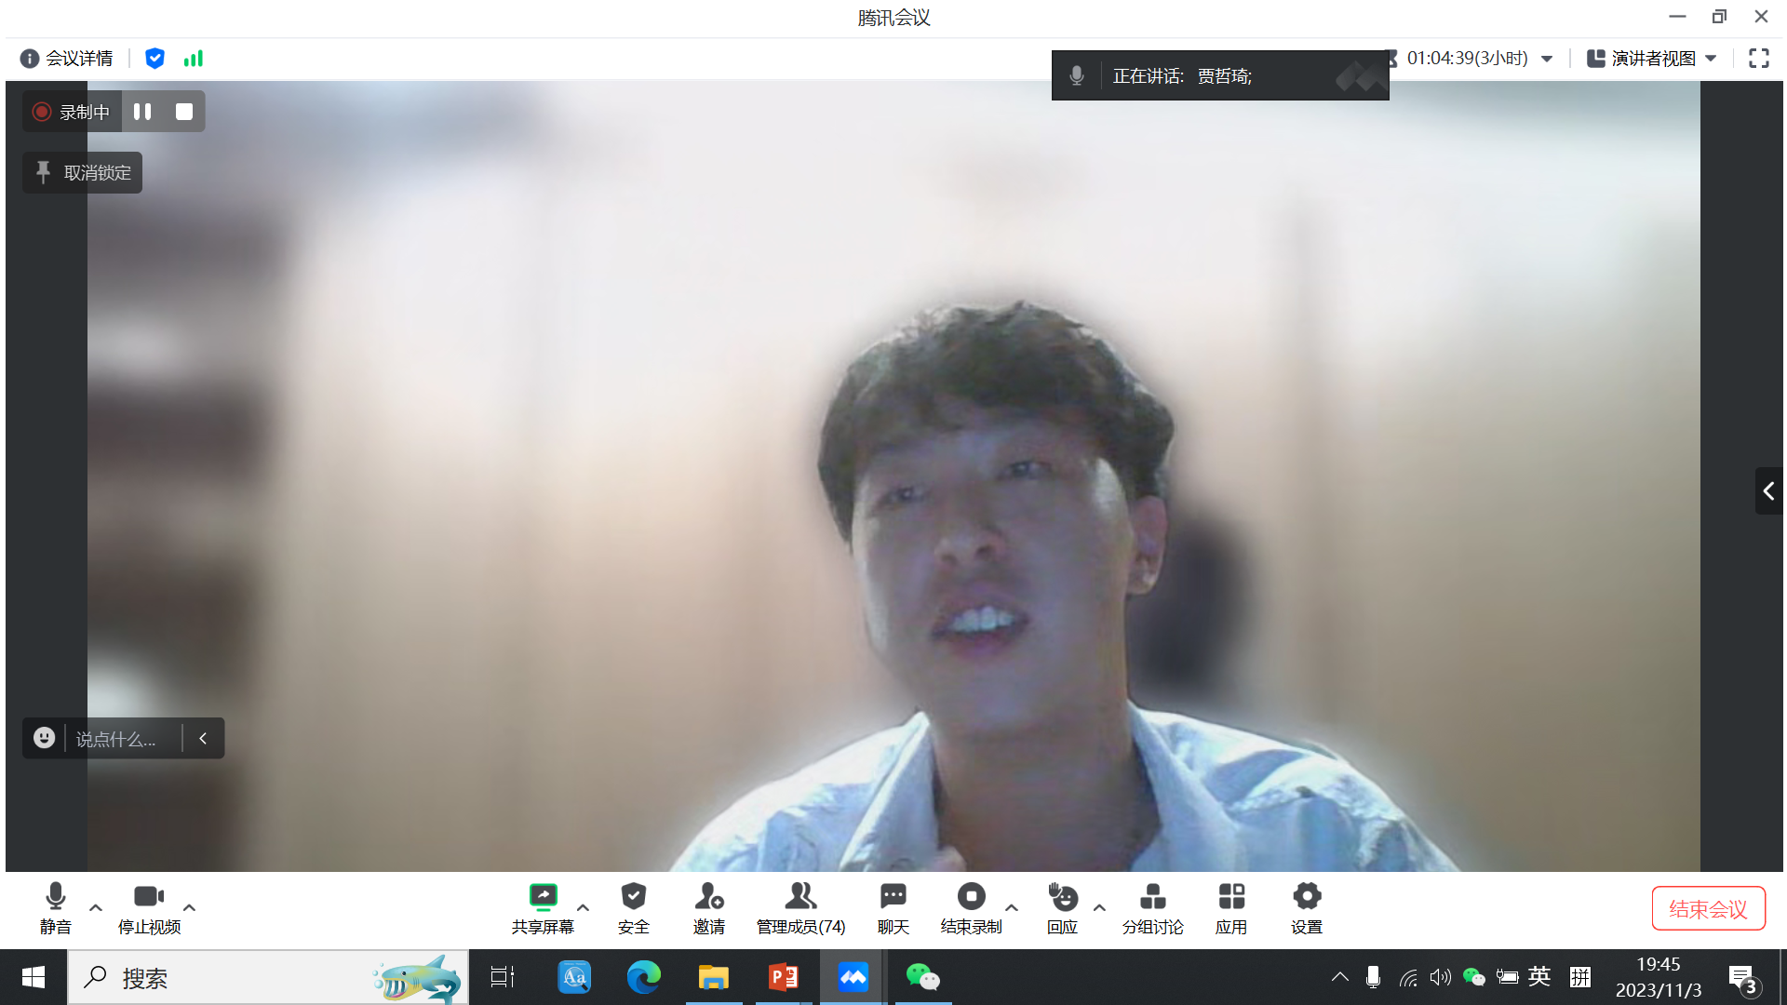1787x1005 pixels.
Task: Click the end meeting (结束会议) button
Action: 1708,908
